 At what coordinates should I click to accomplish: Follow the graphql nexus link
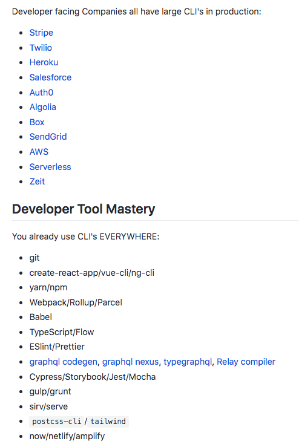point(130,362)
